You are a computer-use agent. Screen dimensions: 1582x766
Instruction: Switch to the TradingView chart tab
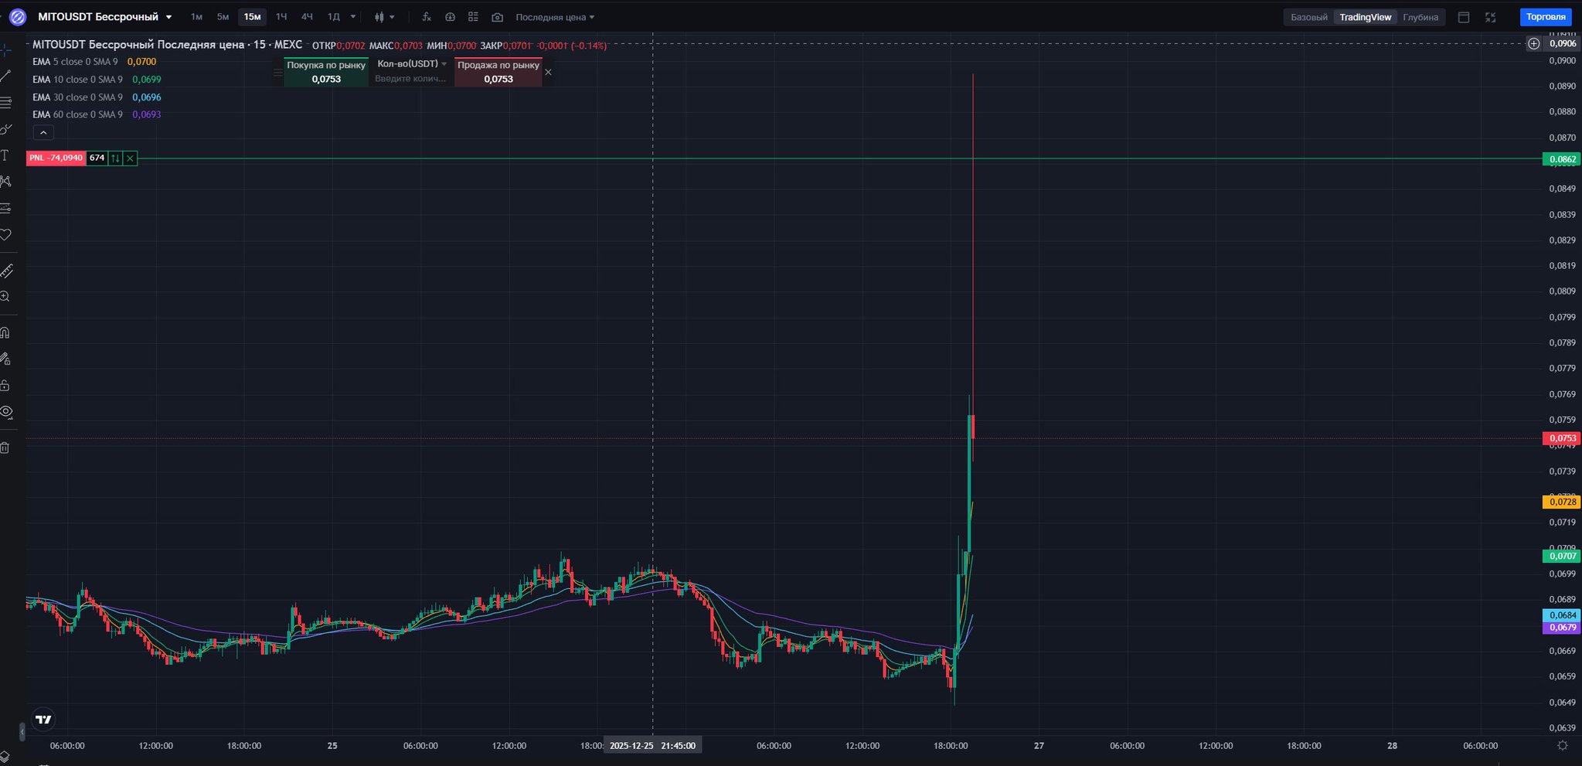pyautogui.click(x=1366, y=17)
